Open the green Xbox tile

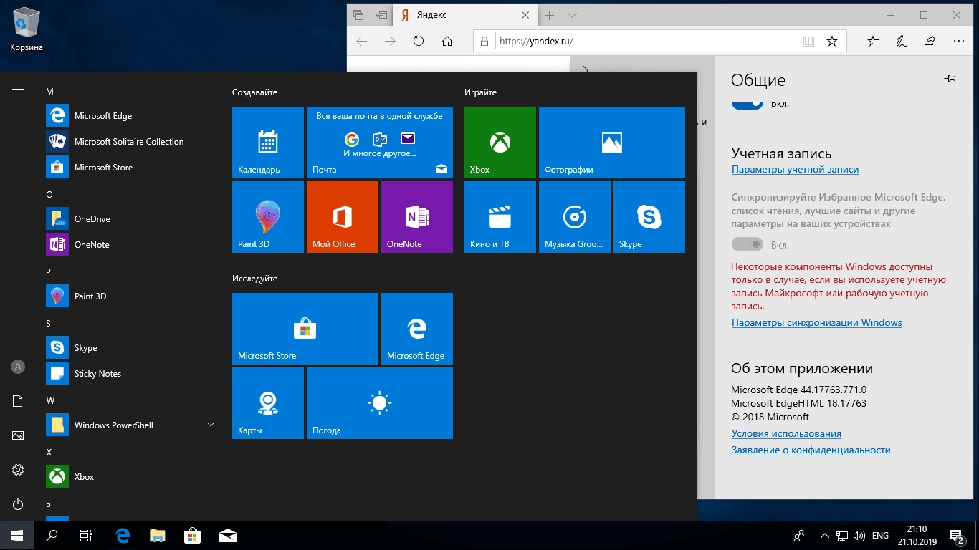point(500,143)
